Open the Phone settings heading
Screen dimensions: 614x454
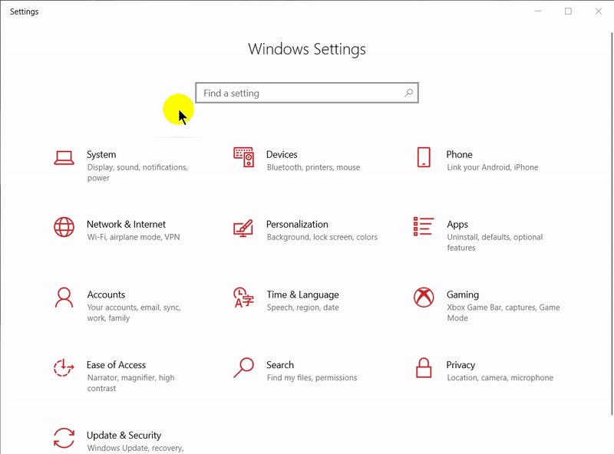coord(459,154)
